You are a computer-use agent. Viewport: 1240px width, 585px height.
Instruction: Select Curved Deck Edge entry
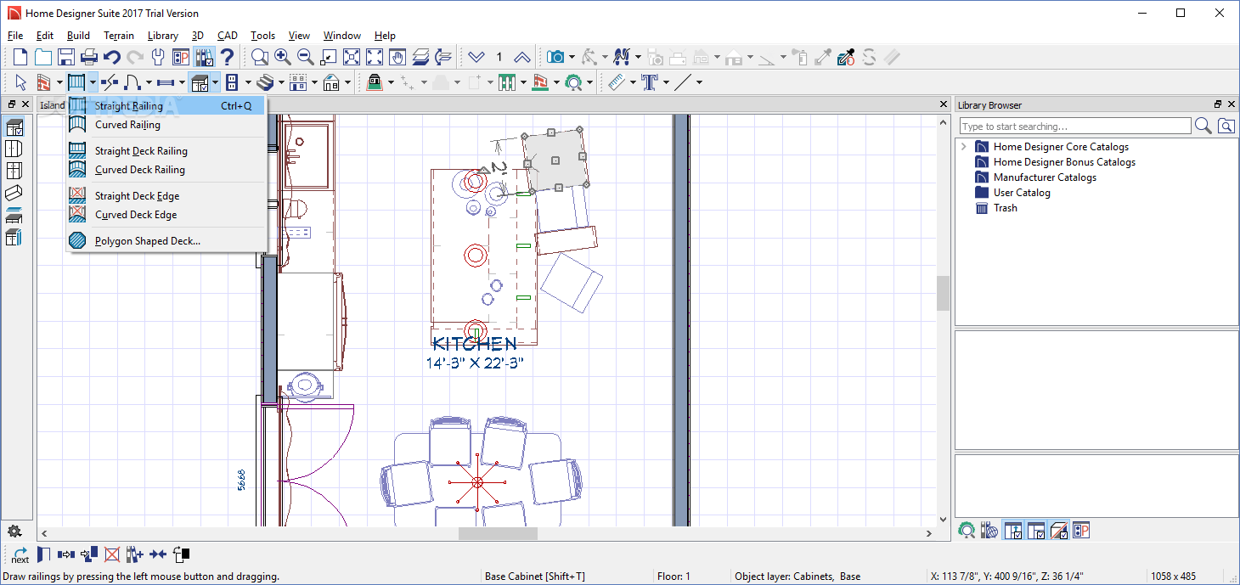pos(166,215)
